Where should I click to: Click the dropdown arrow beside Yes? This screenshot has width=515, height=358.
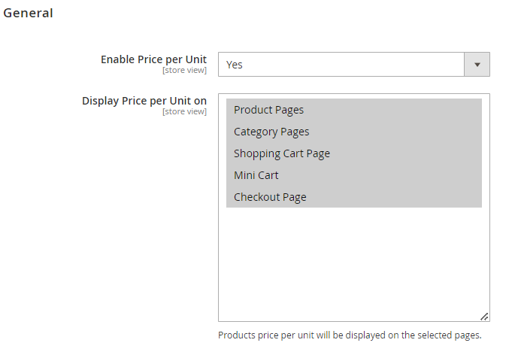[477, 65]
